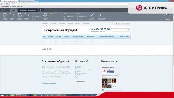174x98 pixels.
Task: Click the 1С-Битрикс Facebook page logo
Action: click(104, 71)
